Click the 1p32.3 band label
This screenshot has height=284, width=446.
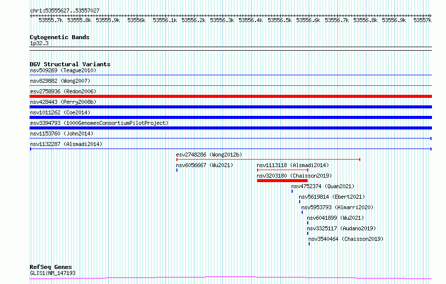coord(39,43)
